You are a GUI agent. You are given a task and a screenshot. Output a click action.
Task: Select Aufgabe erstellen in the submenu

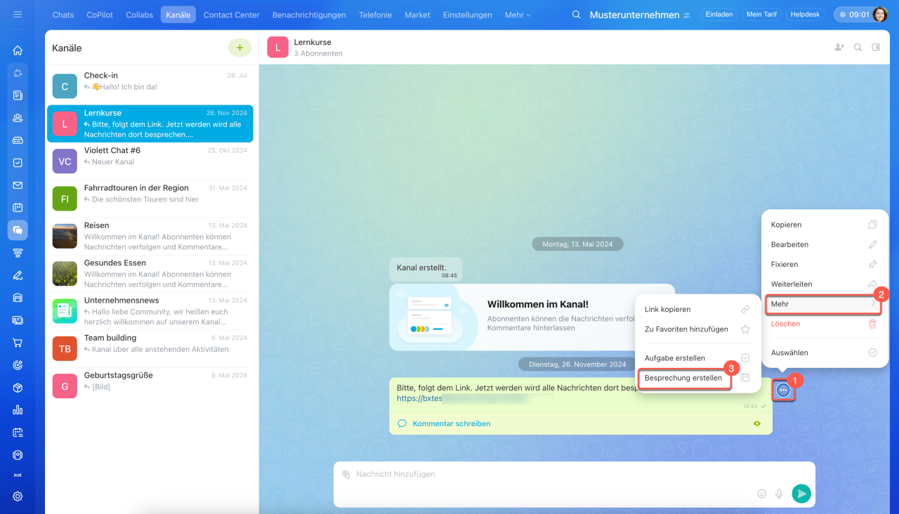coord(697,358)
